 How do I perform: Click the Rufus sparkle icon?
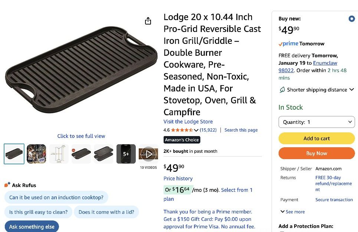(7, 185)
